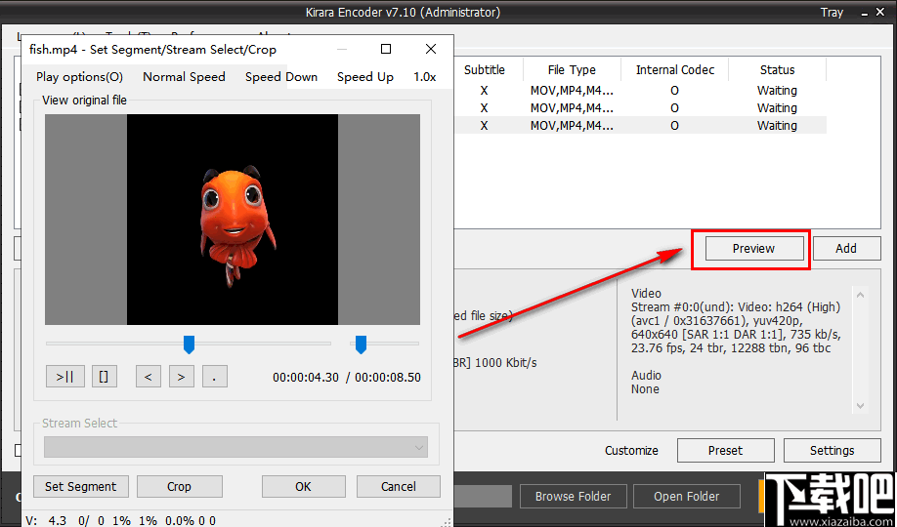Step back with the < button

click(x=149, y=377)
